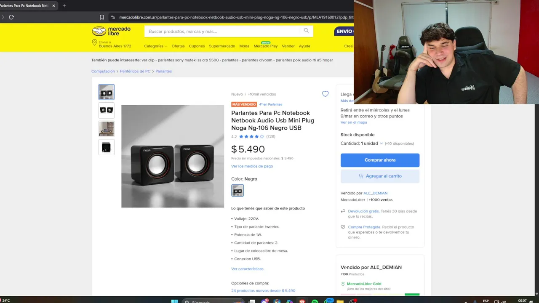Click the bookmark icon in address bar

[102, 17]
